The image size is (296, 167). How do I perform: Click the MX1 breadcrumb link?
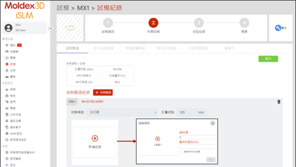point(83,8)
